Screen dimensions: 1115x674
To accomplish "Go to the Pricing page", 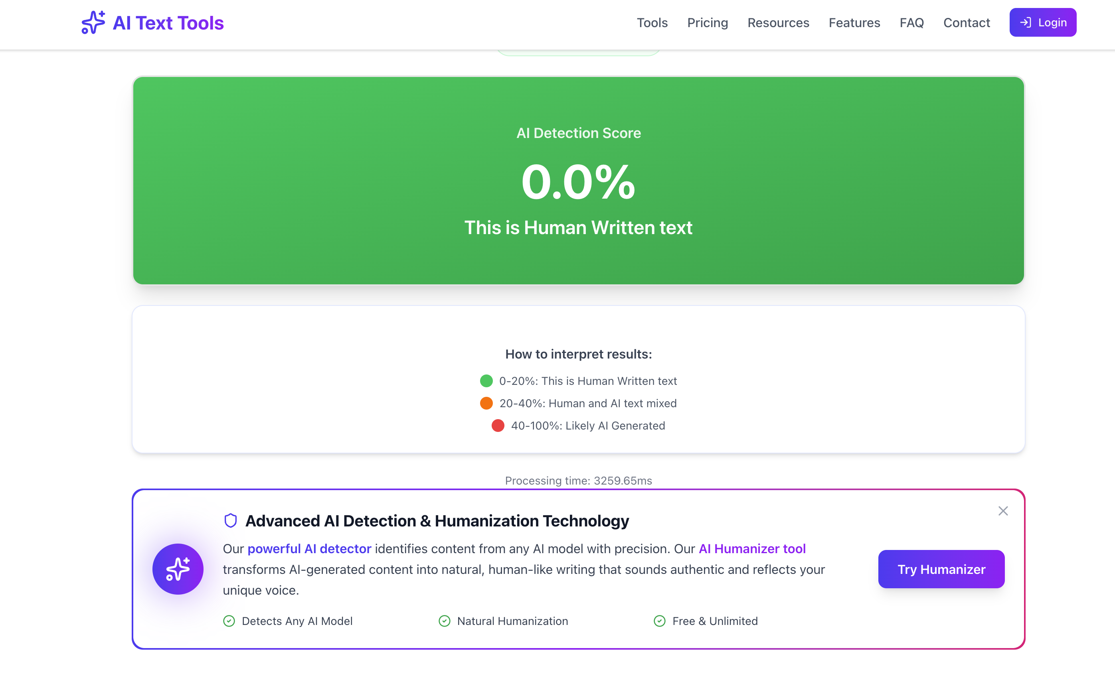I will point(707,23).
